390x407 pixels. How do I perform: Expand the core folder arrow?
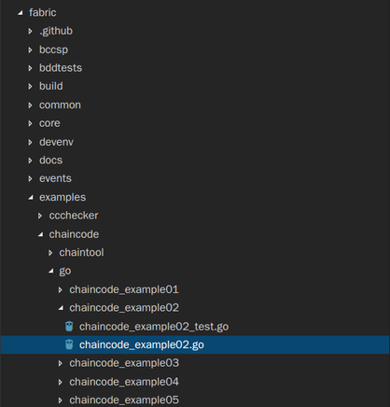30,123
